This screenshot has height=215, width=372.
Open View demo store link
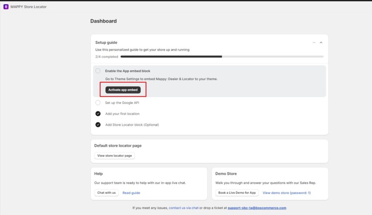[x=287, y=193]
